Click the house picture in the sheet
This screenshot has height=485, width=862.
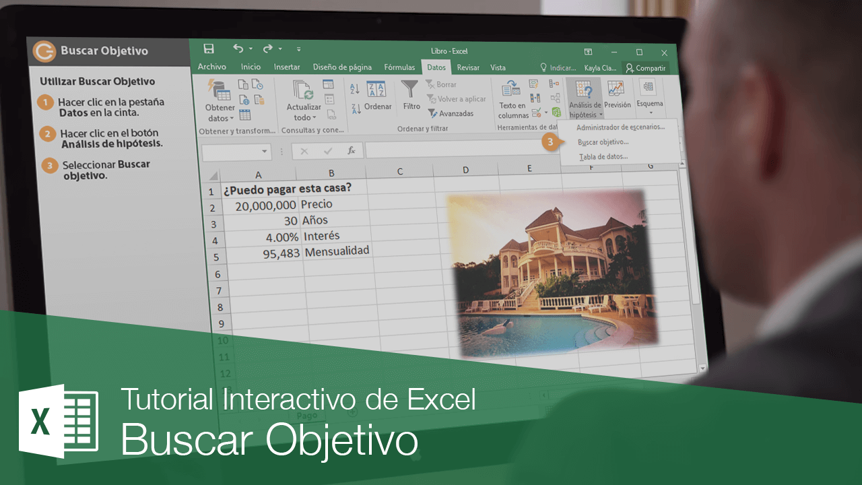(x=552, y=272)
